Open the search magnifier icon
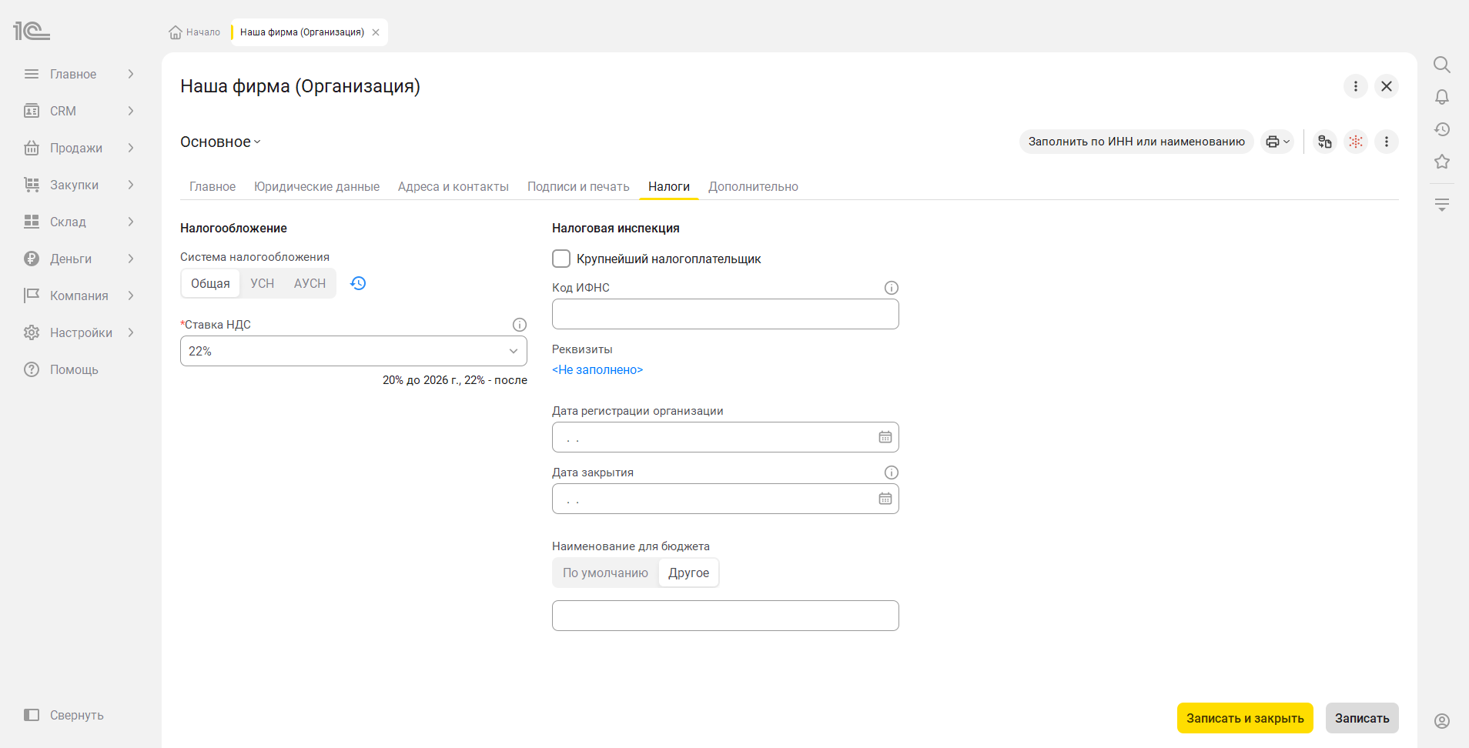The height and width of the screenshot is (748, 1469). pyautogui.click(x=1441, y=65)
